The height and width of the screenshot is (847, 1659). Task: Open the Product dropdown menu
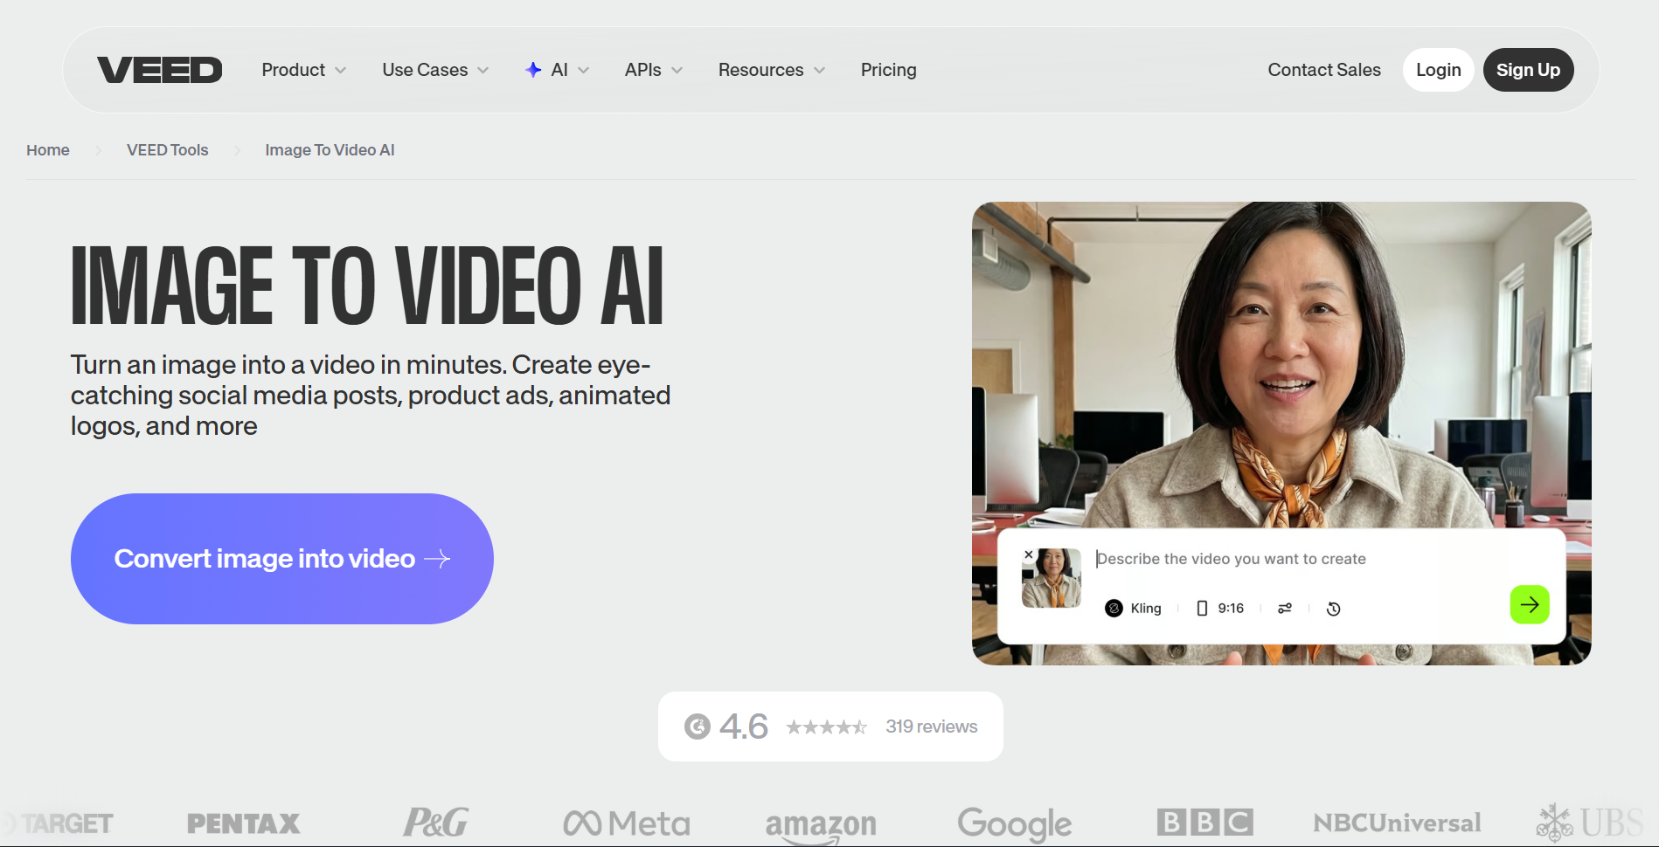click(303, 70)
